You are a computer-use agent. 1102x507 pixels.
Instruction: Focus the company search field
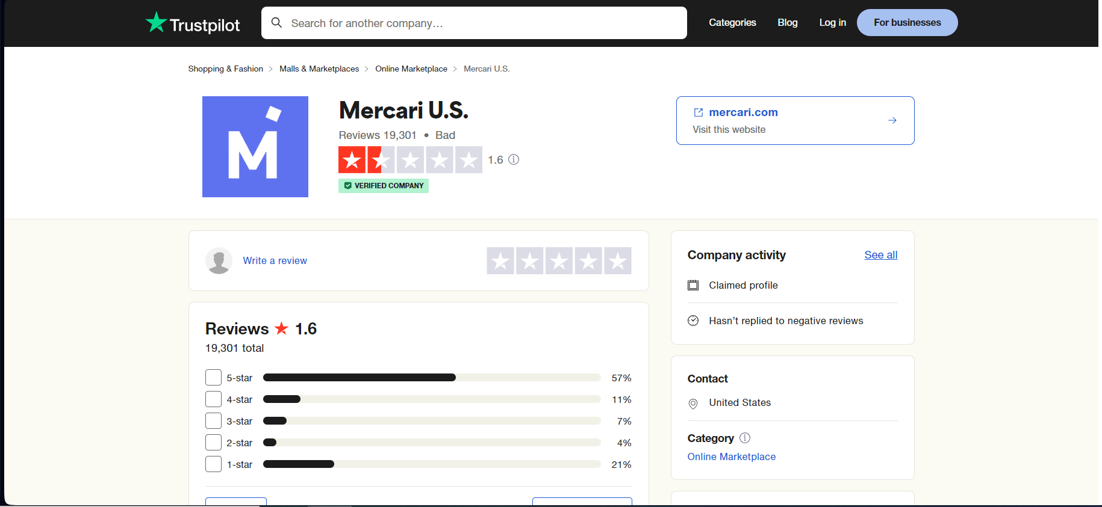click(482, 23)
